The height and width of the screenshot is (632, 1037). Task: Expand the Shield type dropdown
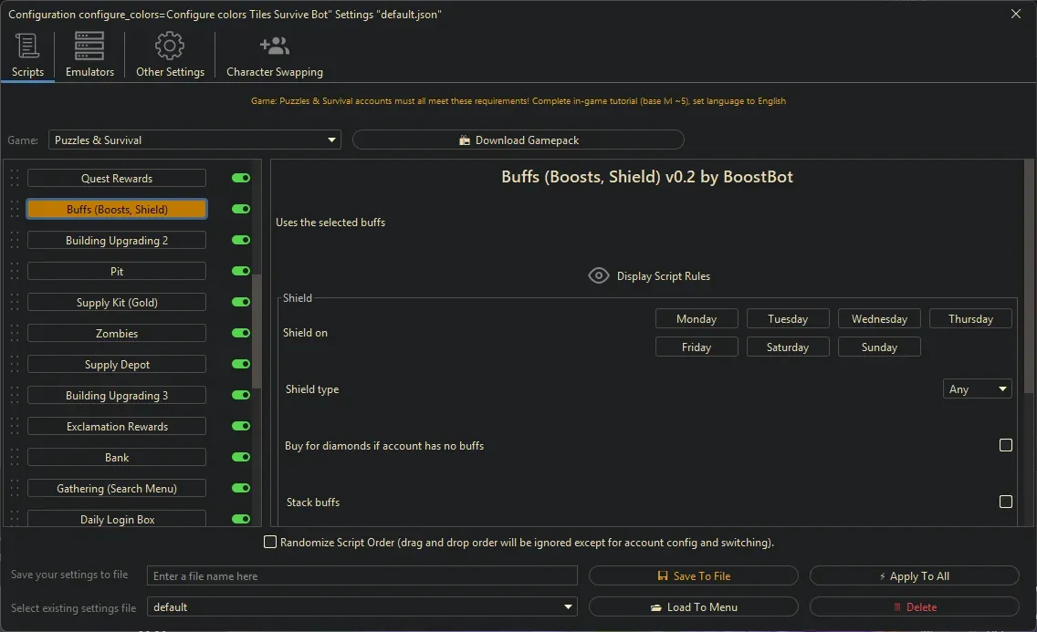tap(977, 389)
